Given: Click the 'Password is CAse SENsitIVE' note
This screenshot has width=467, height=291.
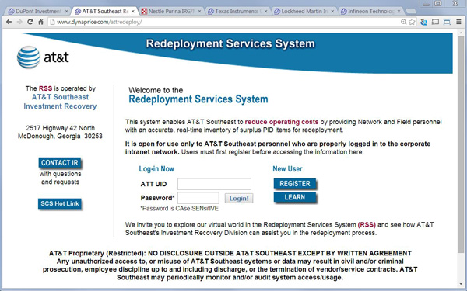Looking at the screenshot, I should (179, 209).
